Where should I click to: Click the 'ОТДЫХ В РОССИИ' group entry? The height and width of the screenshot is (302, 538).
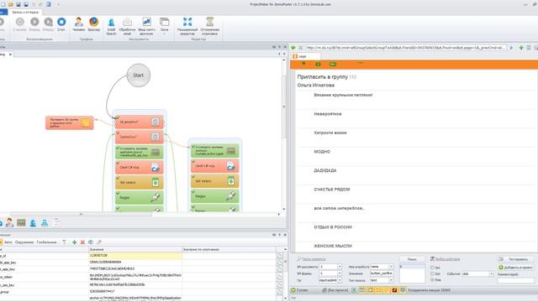click(333, 226)
